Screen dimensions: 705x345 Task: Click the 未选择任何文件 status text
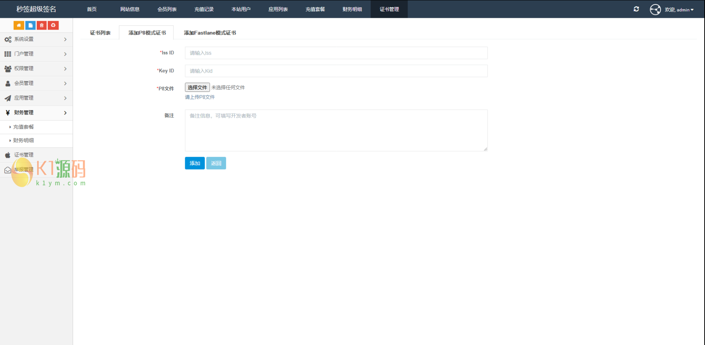(x=228, y=87)
